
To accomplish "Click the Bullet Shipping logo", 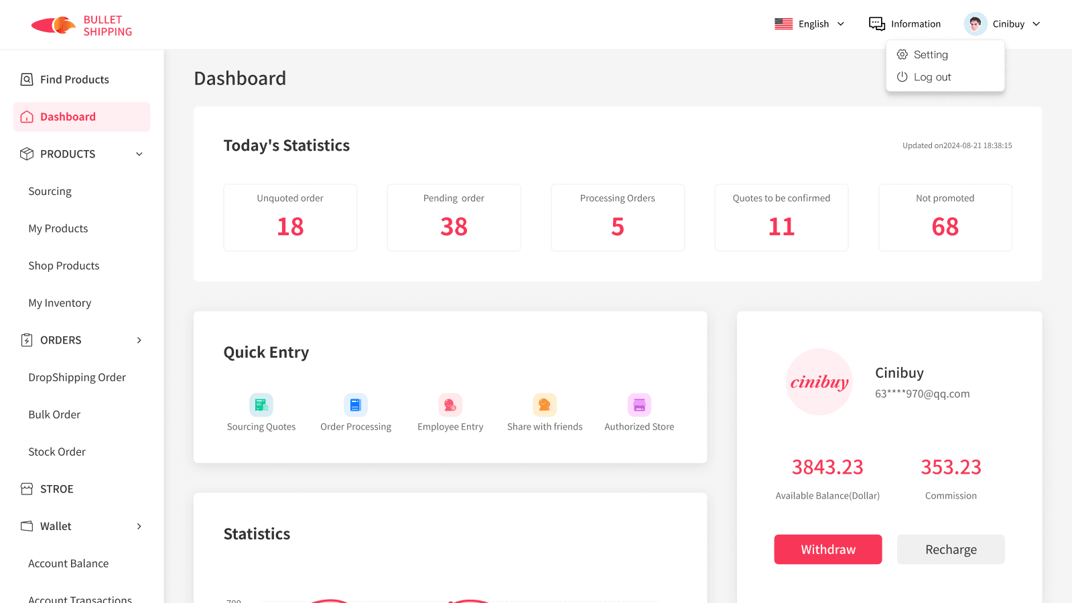I will [82, 25].
